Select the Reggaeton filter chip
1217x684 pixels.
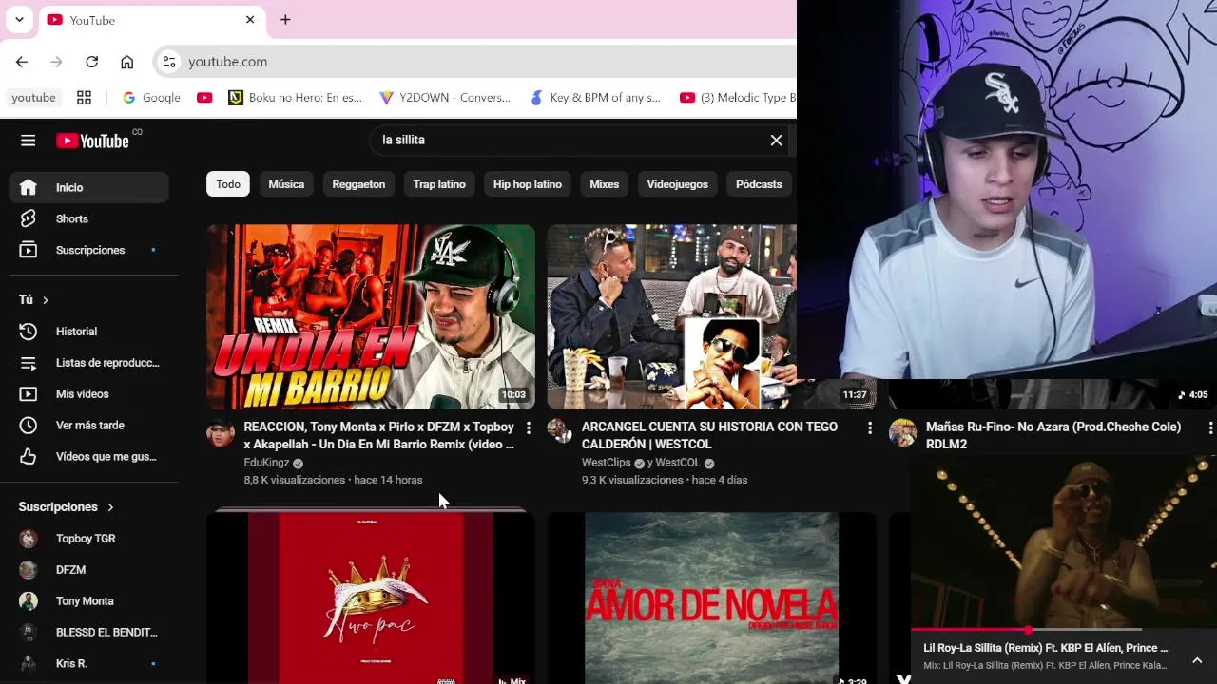[358, 184]
